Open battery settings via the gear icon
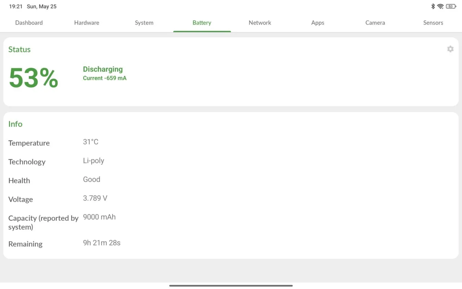Viewport: 462px width, 289px height. pyautogui.click(x=450, y=49)
